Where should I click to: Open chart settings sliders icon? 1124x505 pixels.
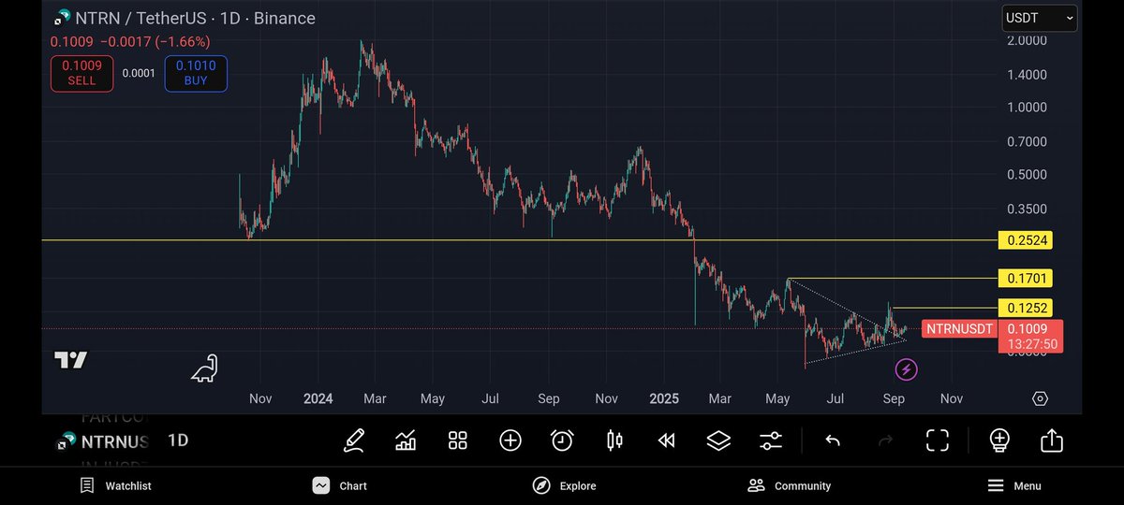[771, 440]
